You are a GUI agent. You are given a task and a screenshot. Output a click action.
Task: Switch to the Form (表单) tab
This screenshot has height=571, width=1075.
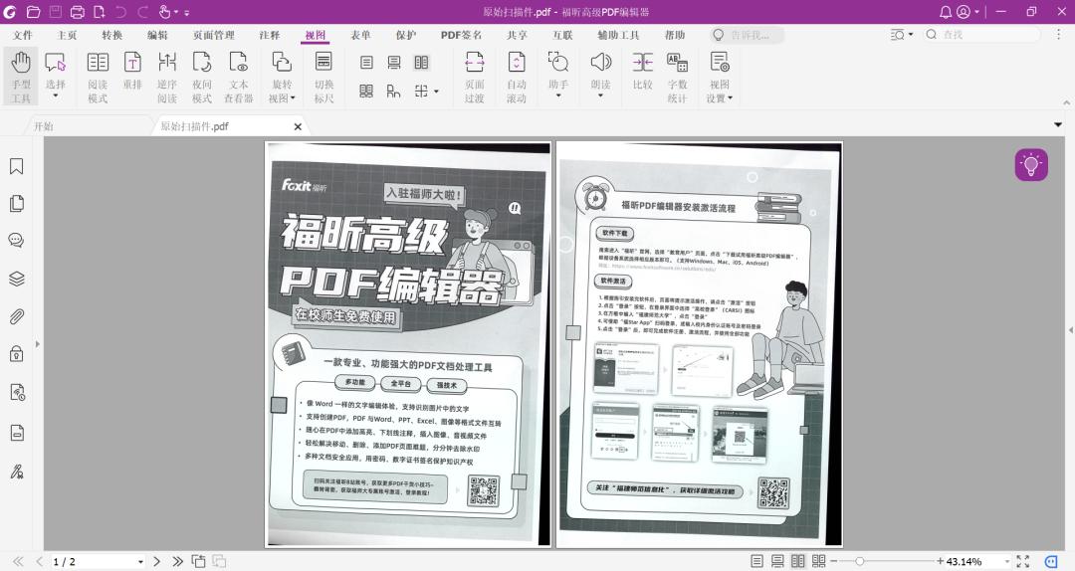tap(360, 34)
